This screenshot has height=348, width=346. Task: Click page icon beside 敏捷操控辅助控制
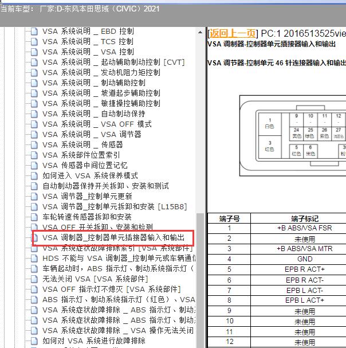[x=34, y=103]
